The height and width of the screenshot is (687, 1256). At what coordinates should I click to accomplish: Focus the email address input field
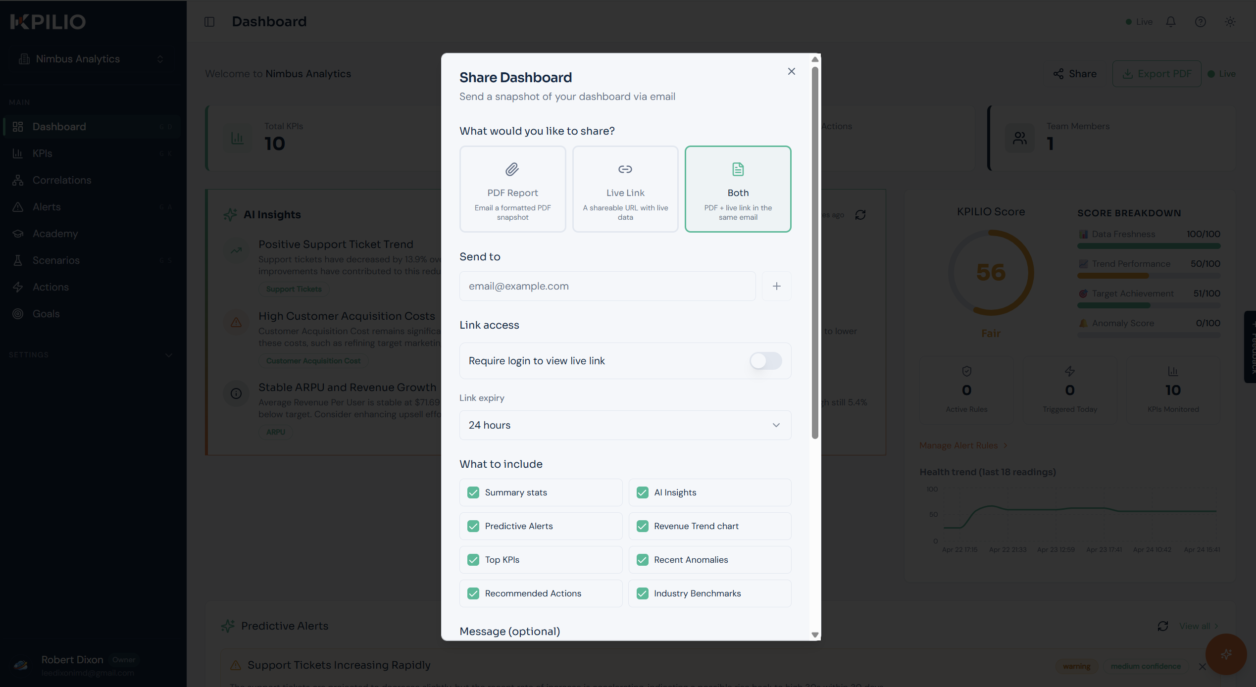[607, 286]
